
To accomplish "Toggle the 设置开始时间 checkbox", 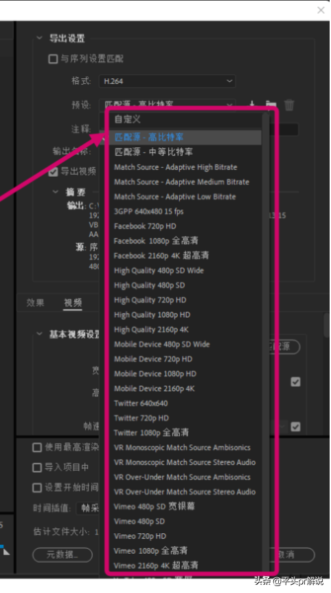I will pyautogui.click(x=37, y=488).
